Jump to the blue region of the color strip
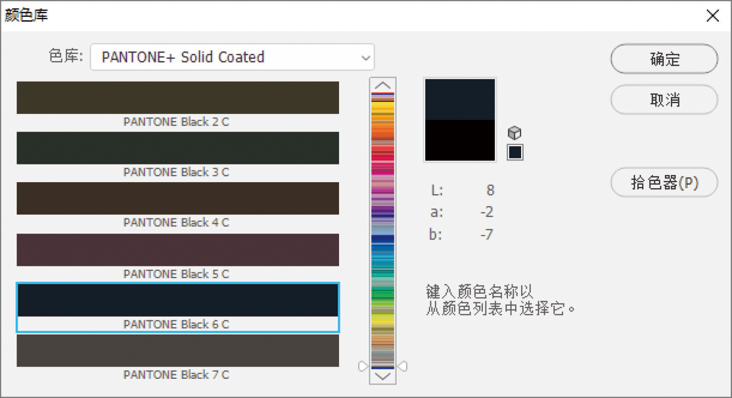732x398 pixels. tap(383, 239)
